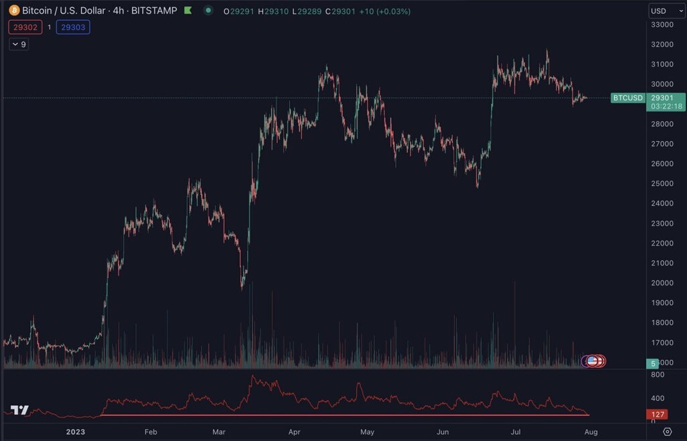
Task: Click the 21000 price axis label
Action: pyautogui.click(x=662, y=263)
